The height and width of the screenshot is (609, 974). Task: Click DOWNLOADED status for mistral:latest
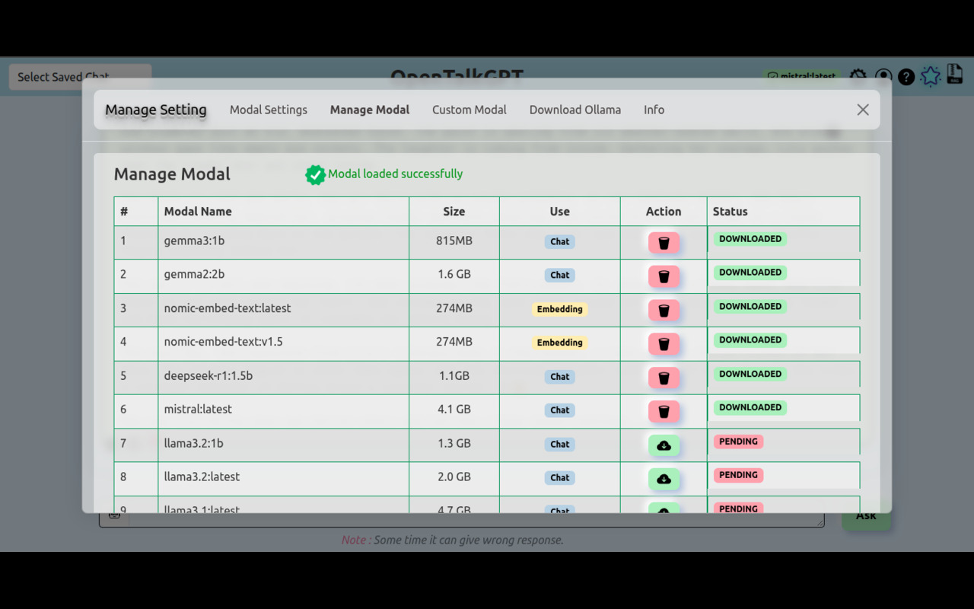click(750, 407)
